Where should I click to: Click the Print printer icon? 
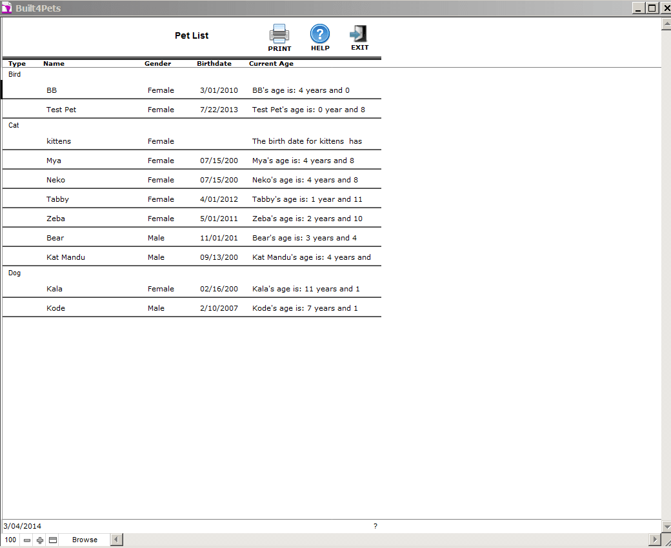point(279,34)
